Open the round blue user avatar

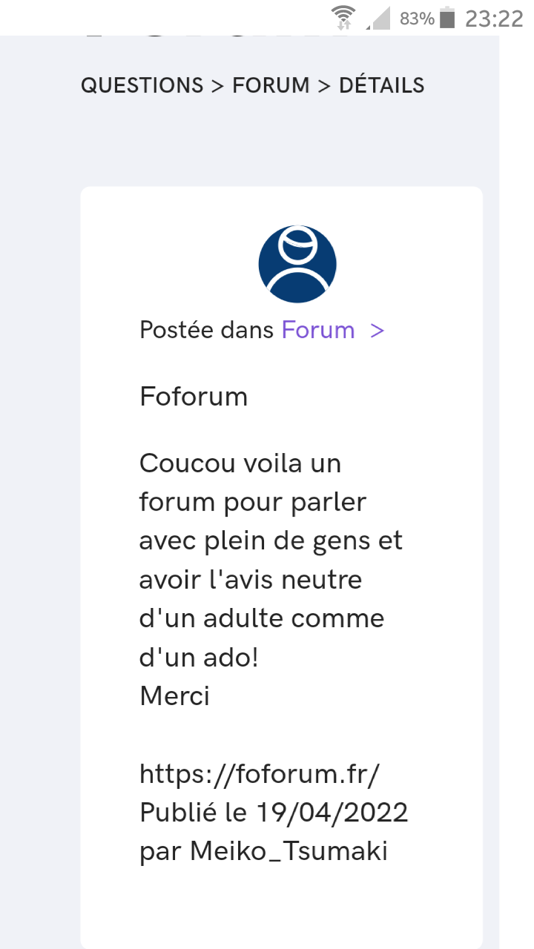click(x=297, y=264)
